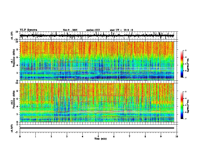199x153 pixels.
Task: Click time axis tick label "5"
Action: tap(98, 136)
